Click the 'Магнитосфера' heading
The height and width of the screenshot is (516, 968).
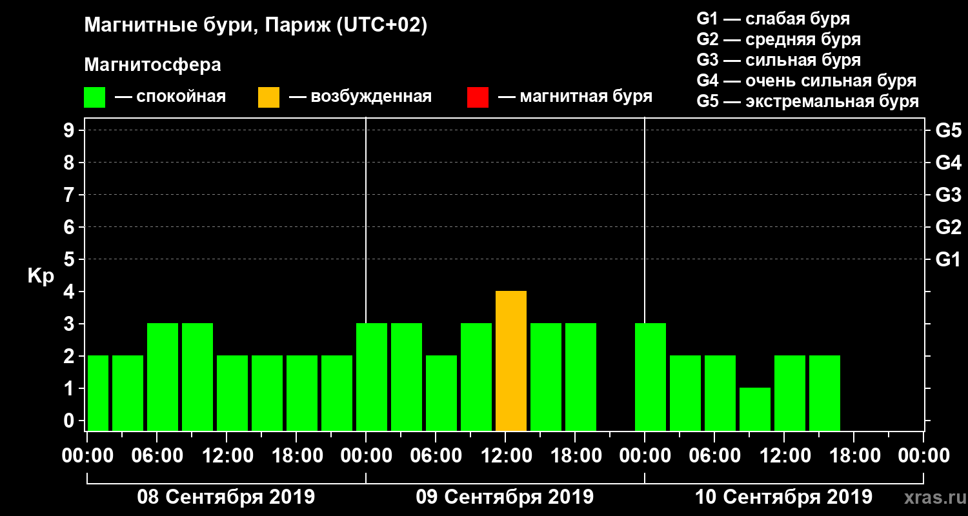tap(152, 65)
